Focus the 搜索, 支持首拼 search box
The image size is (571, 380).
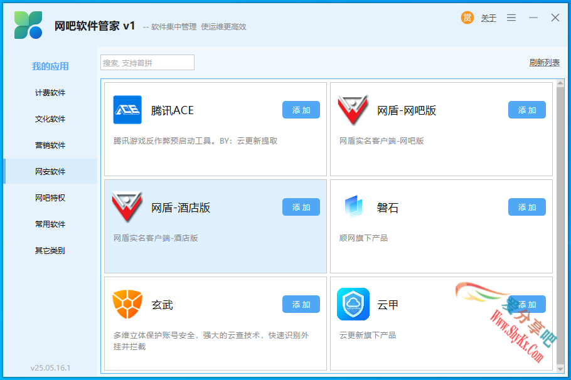(147, 63)
